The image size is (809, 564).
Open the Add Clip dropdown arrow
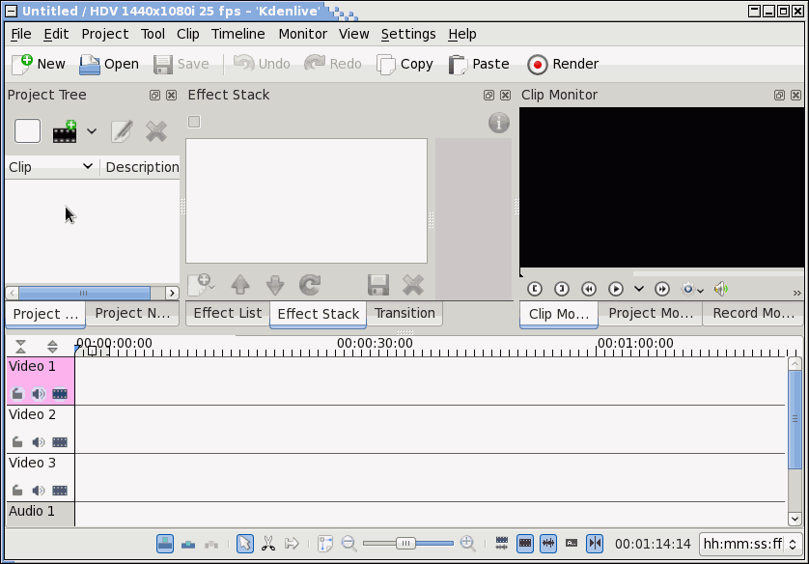pyautogui.click(x=92, y=131)
